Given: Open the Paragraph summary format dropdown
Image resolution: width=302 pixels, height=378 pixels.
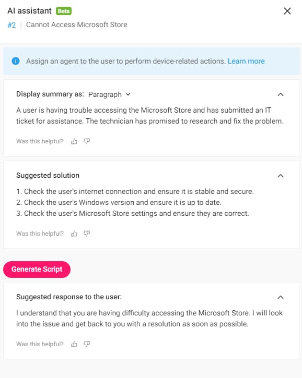Looking at the screenshot, I should [109, 94].
